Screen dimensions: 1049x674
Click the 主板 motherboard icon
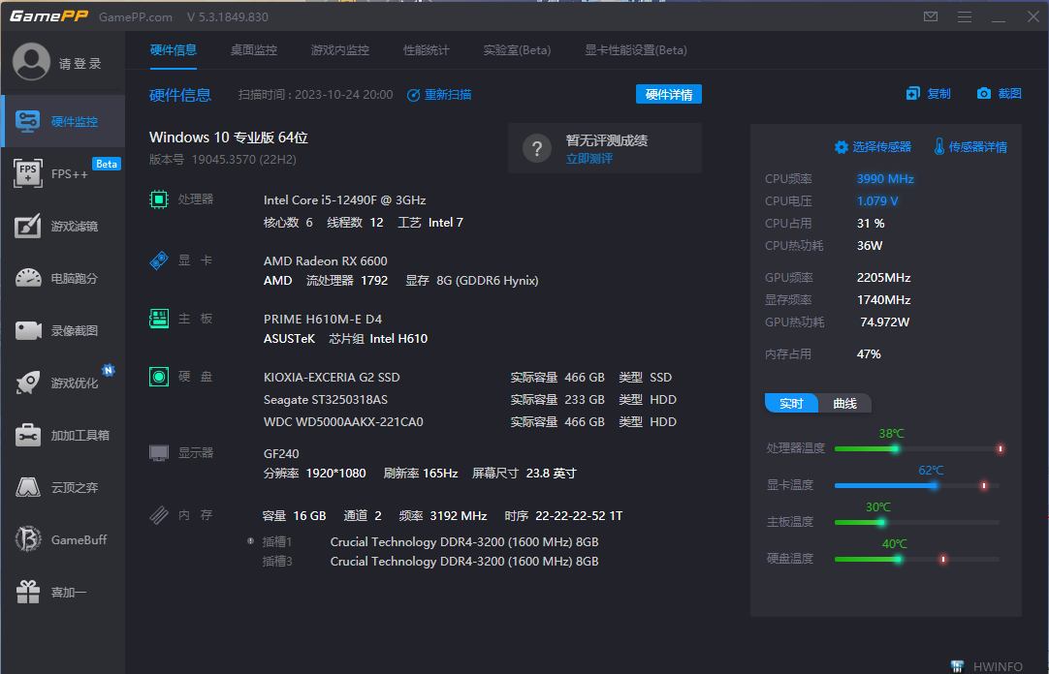(159, 318)
